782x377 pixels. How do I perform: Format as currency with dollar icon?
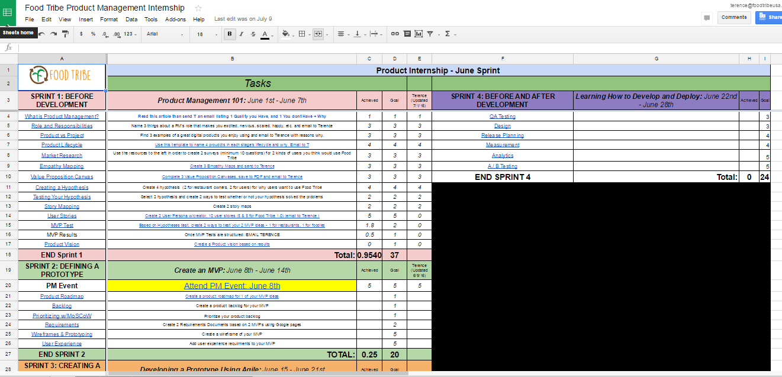tap(81, 34)
